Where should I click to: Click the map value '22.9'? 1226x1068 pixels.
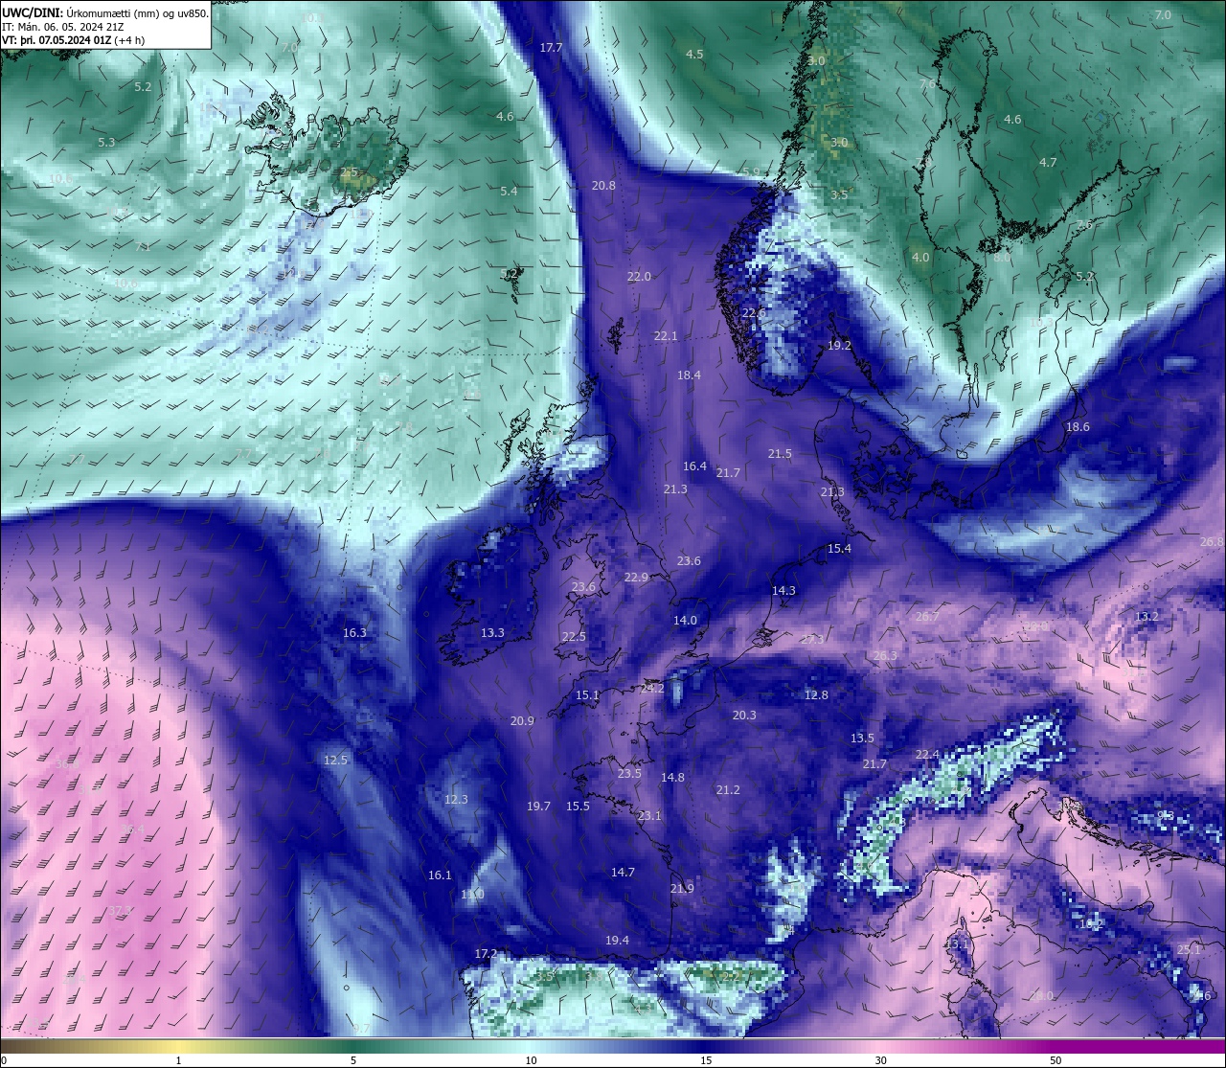[x=636, y=577]
